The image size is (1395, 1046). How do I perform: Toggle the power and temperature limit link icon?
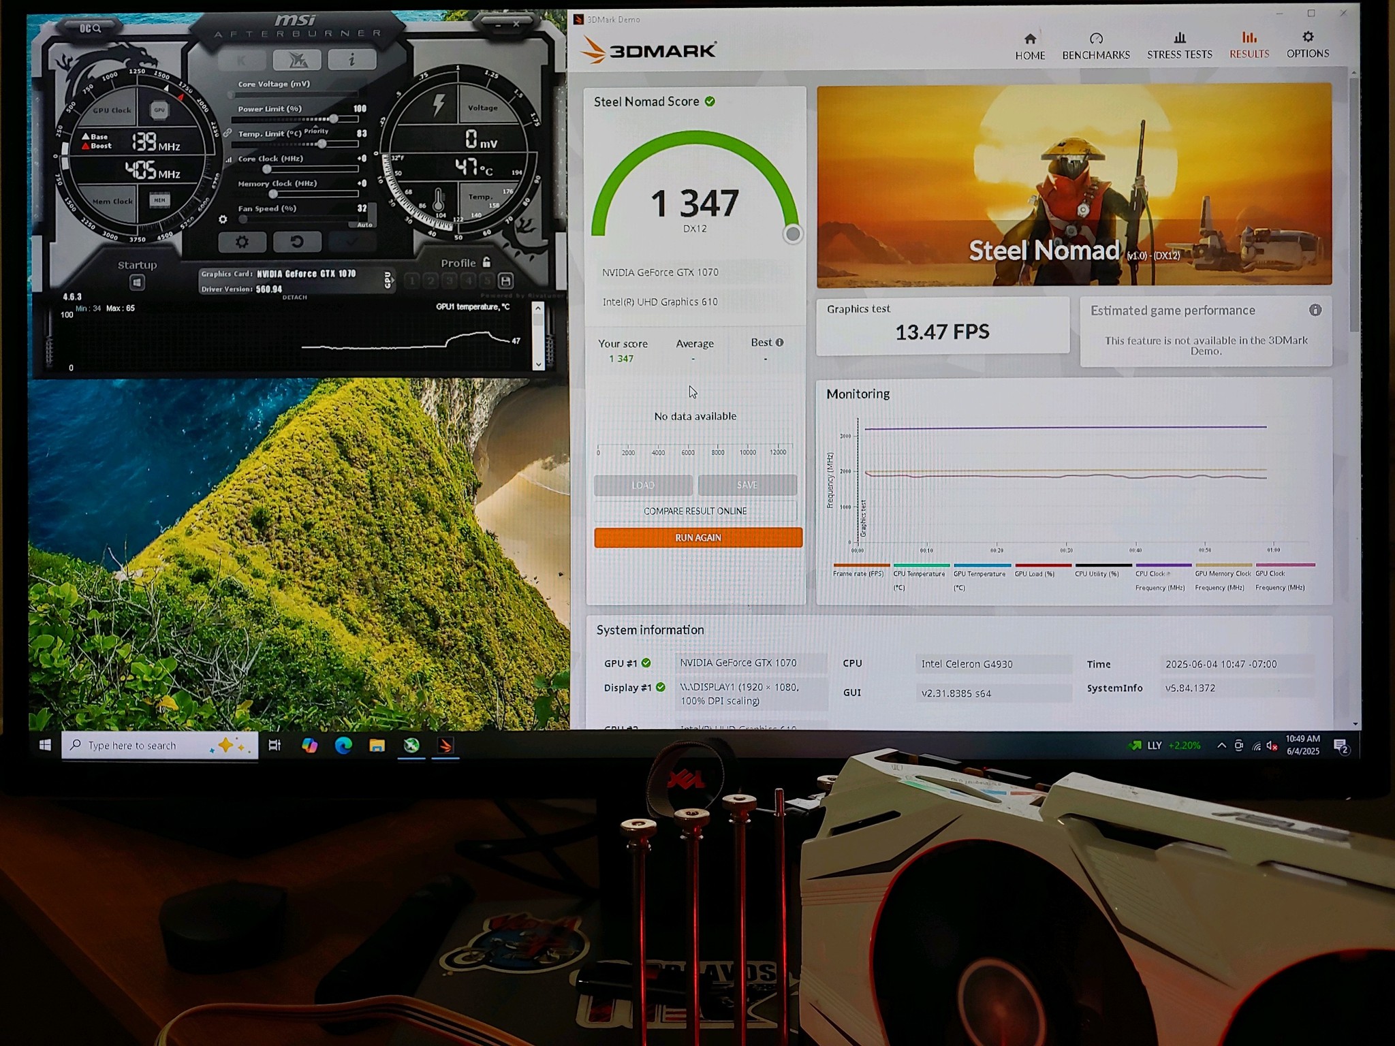[x=228, y=133]
